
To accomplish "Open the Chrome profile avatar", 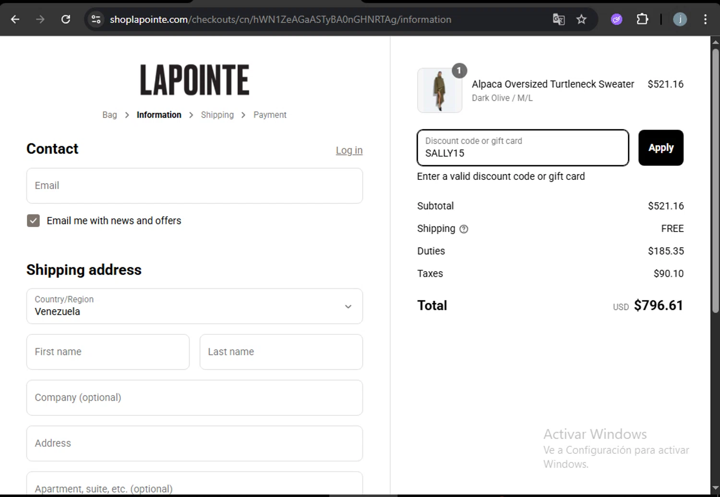I will [680, 19].
